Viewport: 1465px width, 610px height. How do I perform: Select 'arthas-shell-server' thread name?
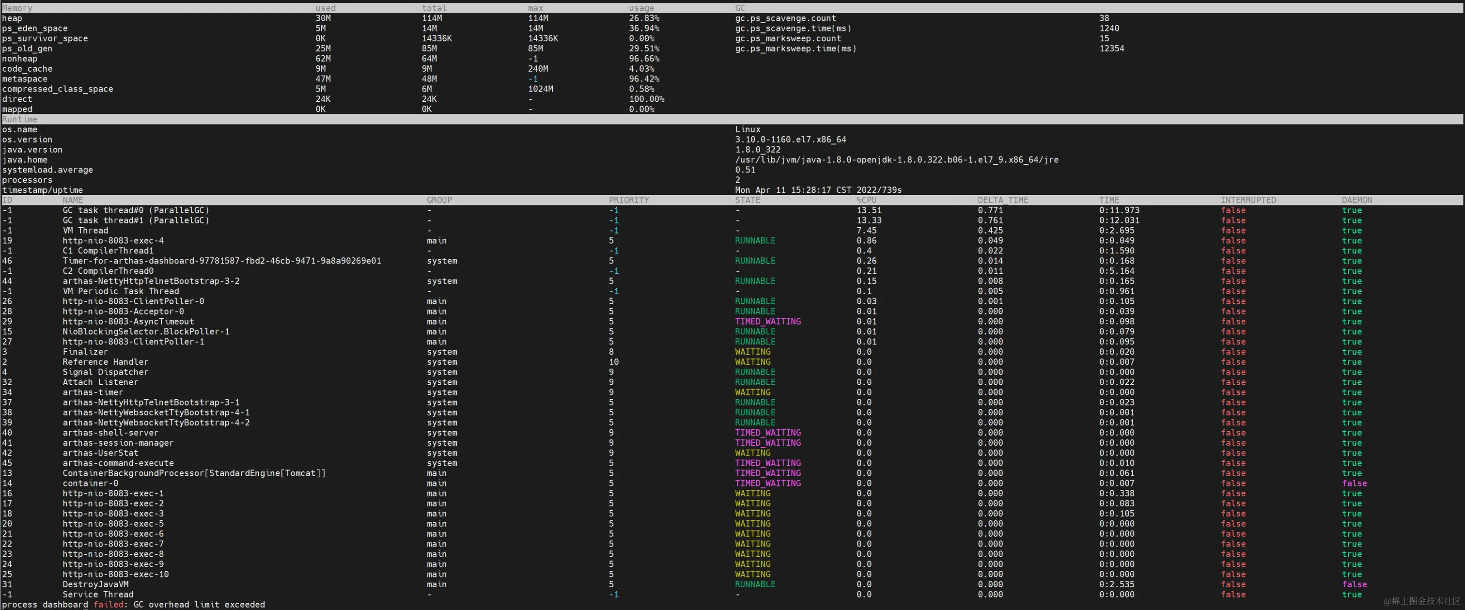(110, 433)
